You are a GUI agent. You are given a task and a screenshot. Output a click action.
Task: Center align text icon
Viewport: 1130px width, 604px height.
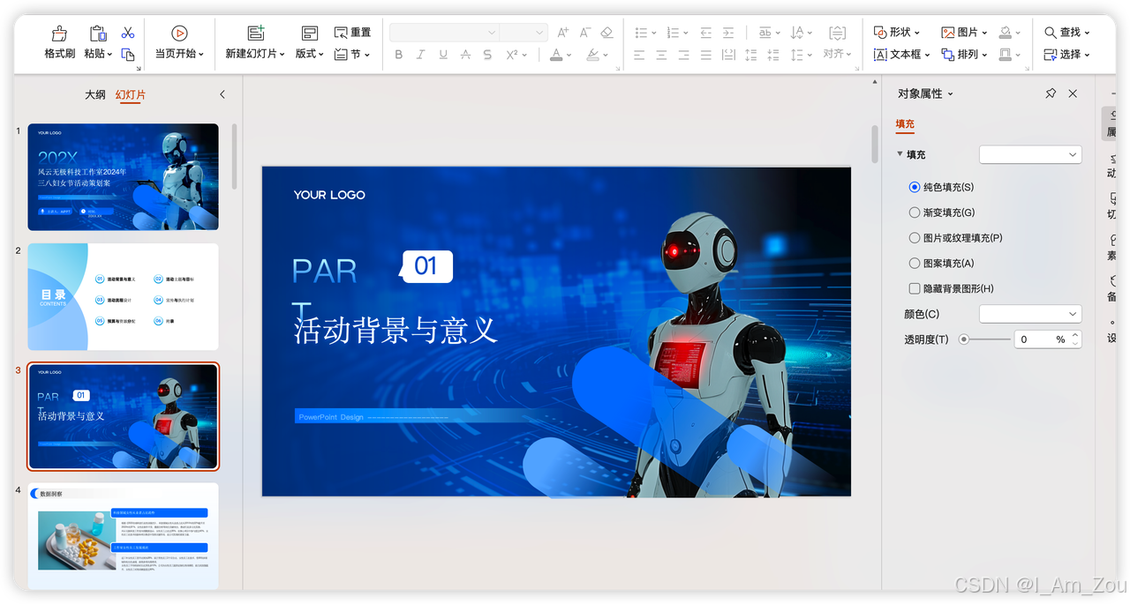[x=661, y=55]
